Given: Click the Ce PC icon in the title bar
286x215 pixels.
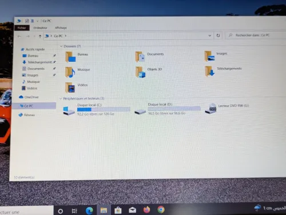Looking at the screenshot, I should [19, 21].
